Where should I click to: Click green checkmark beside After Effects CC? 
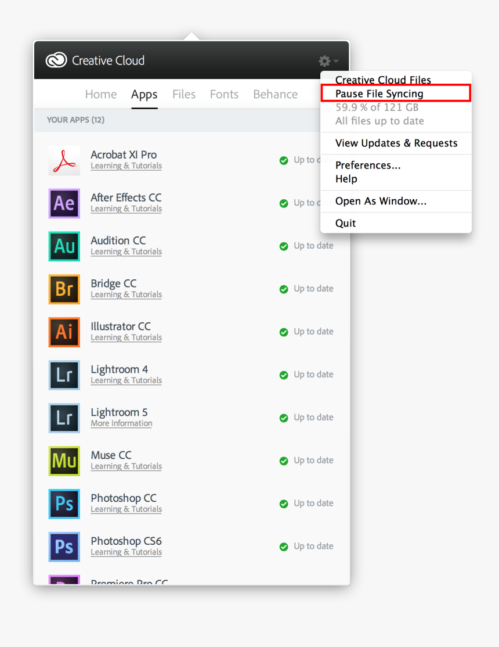pos(284,203)
